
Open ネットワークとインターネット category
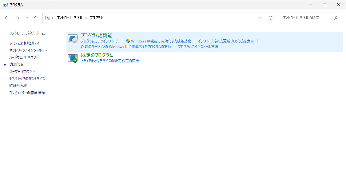click(28, 50)
